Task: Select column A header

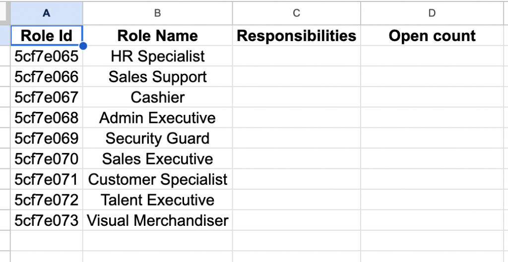Action: click(x=47, y=13)
